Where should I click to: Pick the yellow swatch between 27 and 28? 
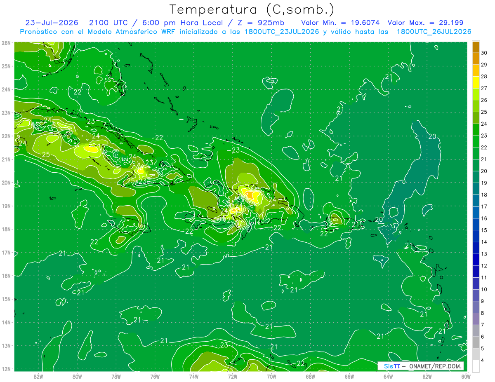[x=476, y=82]
